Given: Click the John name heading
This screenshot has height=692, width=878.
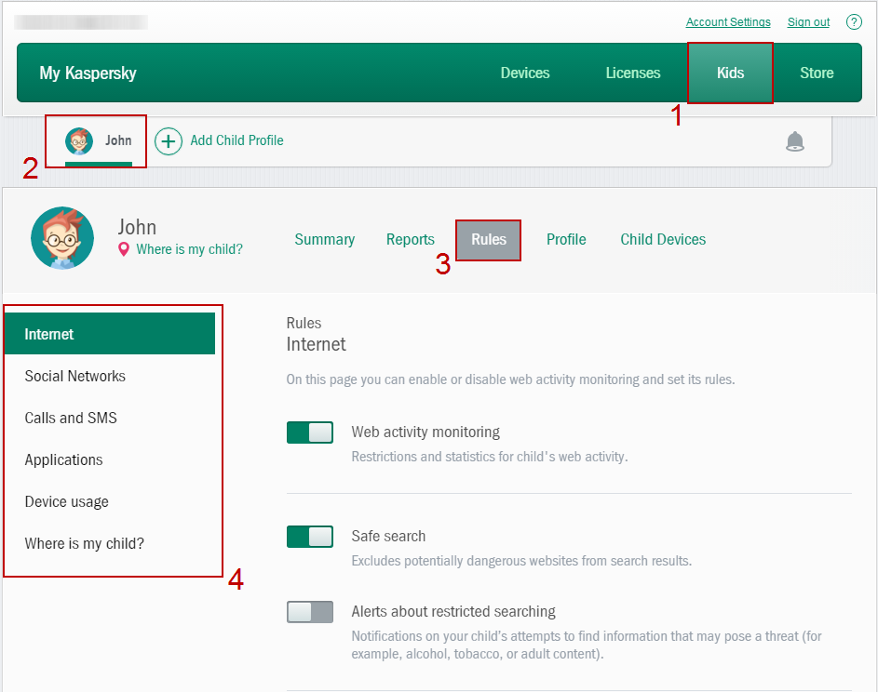Looking at the screenshot, I should 137,227.
